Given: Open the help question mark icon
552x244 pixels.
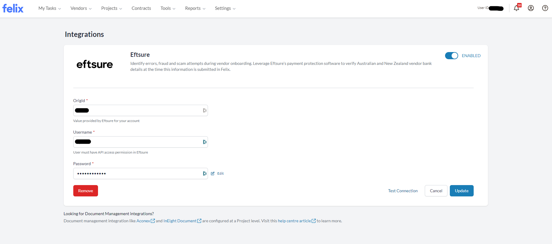Looking at the screenshot, I should click(x=545, y=8).
